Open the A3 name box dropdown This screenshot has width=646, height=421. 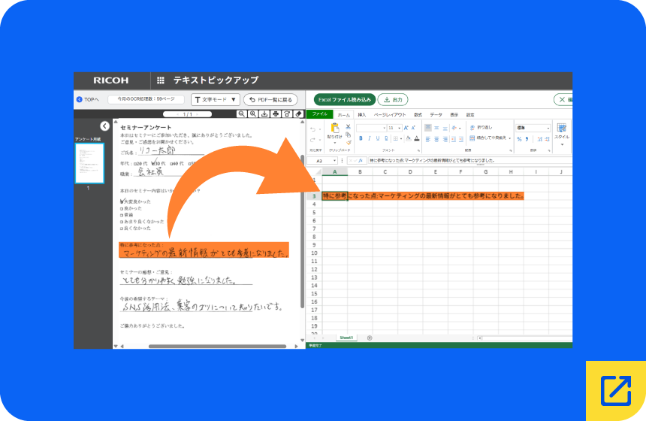pyautogui.click(x=334, y=161)
